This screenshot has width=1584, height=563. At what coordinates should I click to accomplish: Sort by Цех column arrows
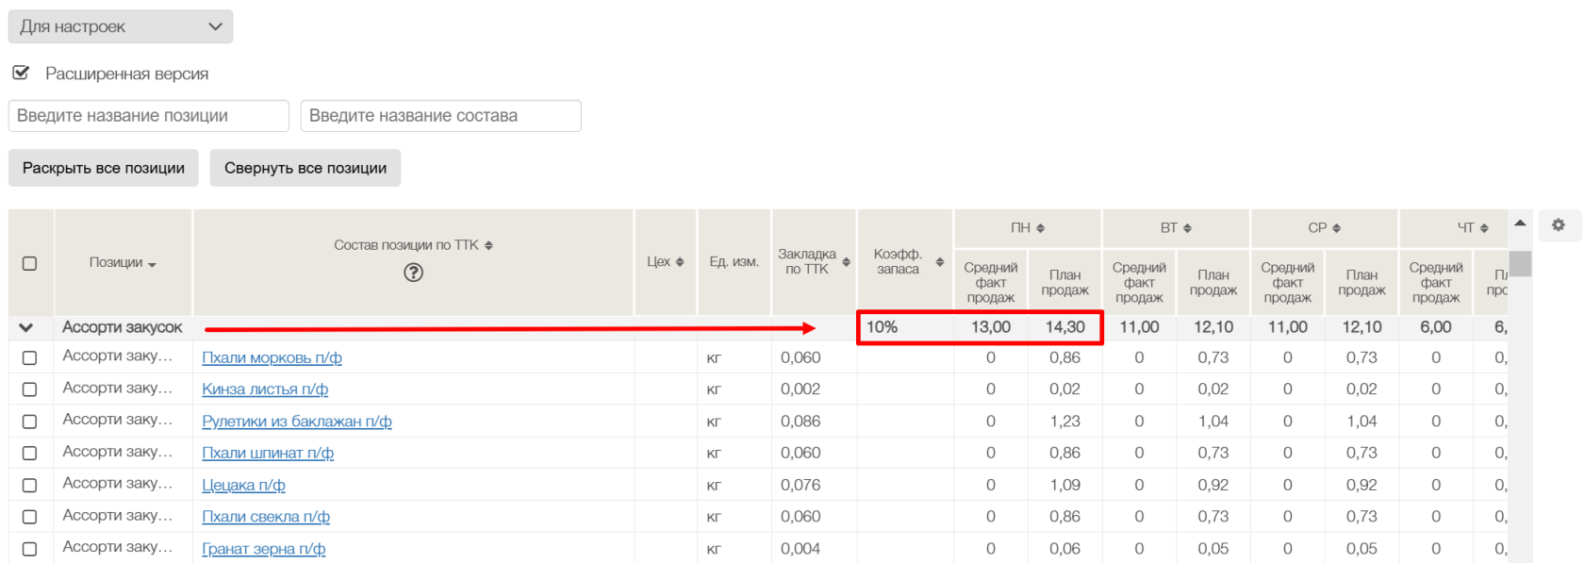(x=679, y=262)
